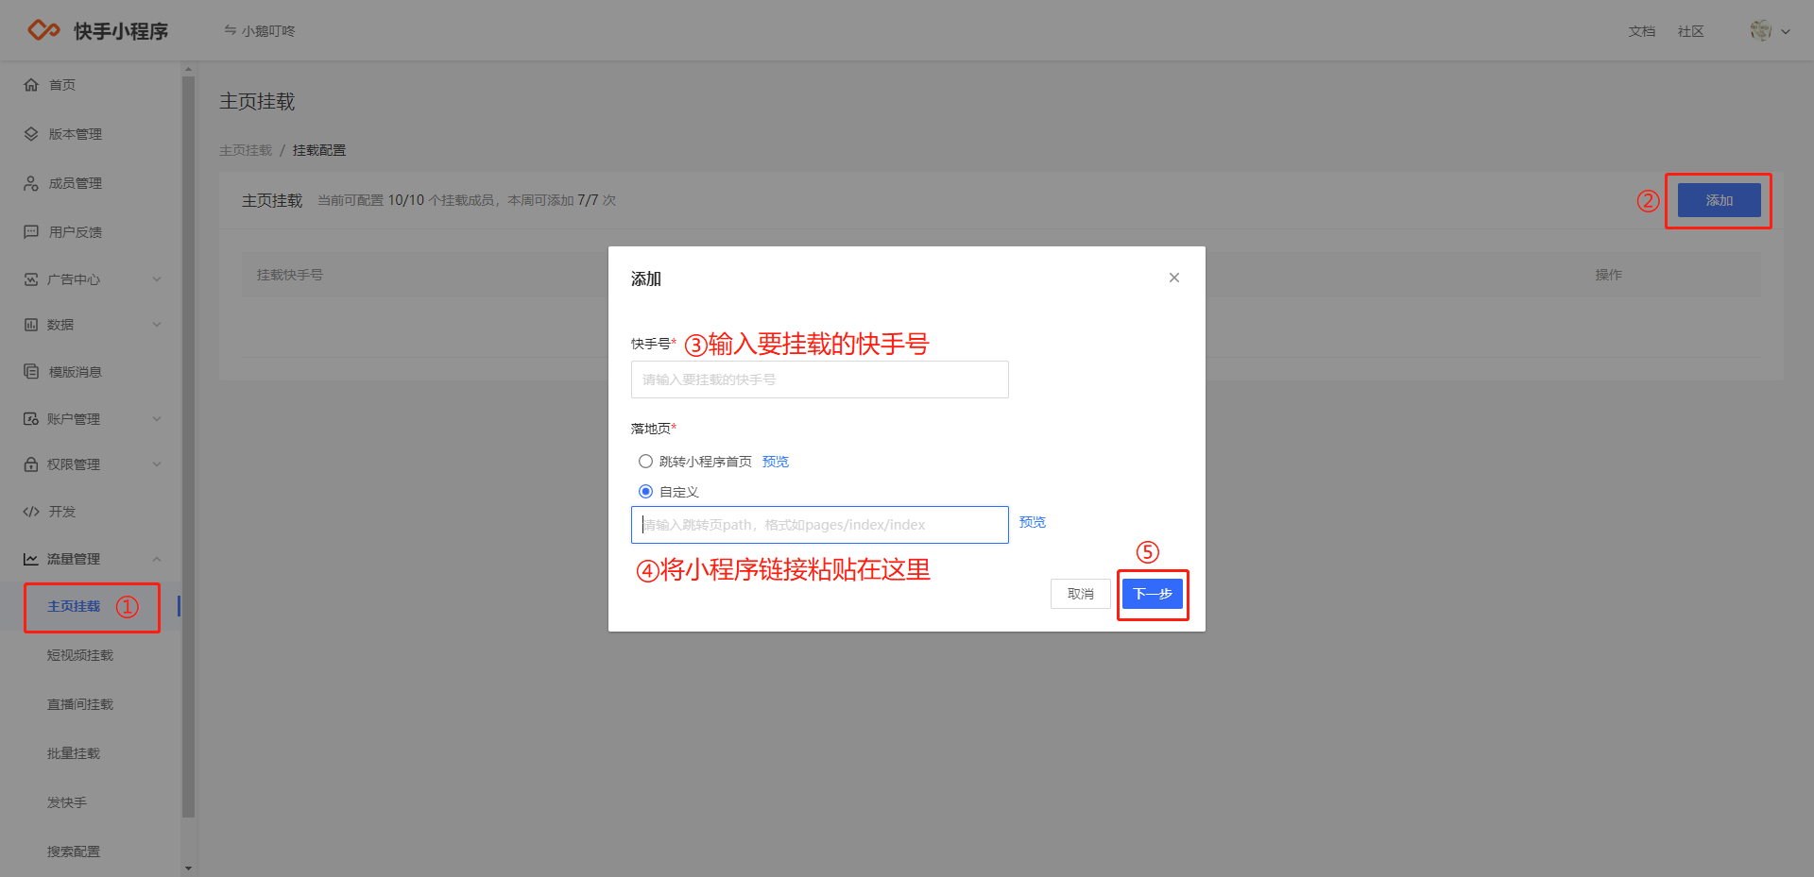Click the 取消 button in dialog
1814x877 pixels.
1080,594
